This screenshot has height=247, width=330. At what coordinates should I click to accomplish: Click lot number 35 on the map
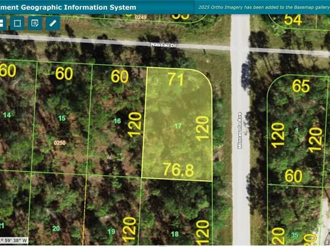(295, 235)
